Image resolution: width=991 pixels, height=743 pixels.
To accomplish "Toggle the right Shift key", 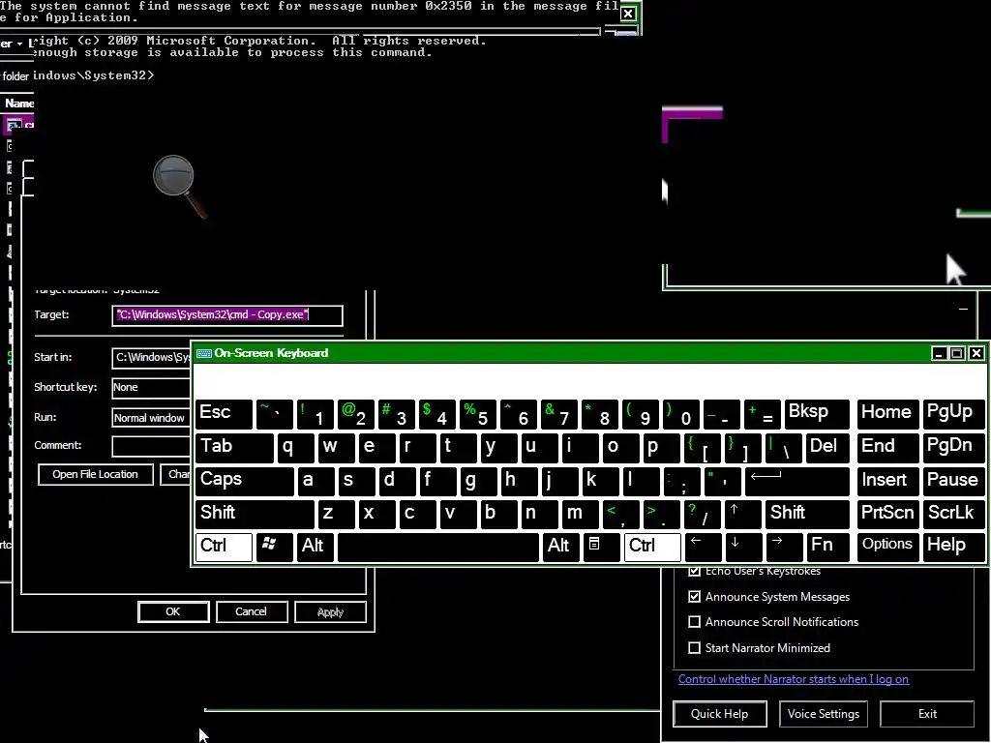I will (x=806, y=514).
